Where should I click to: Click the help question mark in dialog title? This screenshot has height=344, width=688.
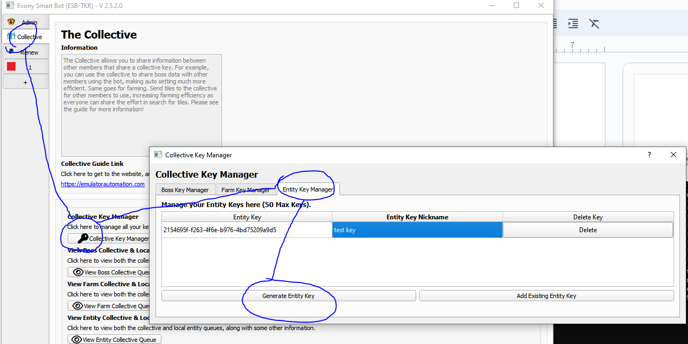click(649, 155)
